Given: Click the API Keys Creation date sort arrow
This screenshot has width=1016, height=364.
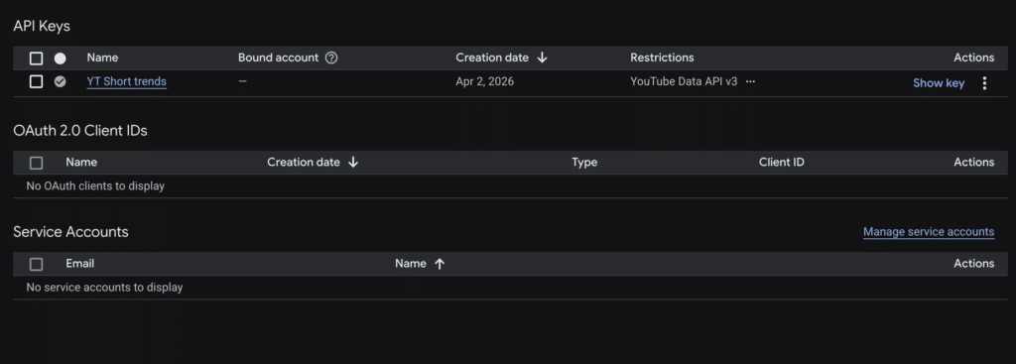Looking at the screenshot, I should [543, 58].
